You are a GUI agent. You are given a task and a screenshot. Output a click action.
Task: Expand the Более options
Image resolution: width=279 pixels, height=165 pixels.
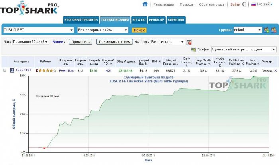pos(59,42)
